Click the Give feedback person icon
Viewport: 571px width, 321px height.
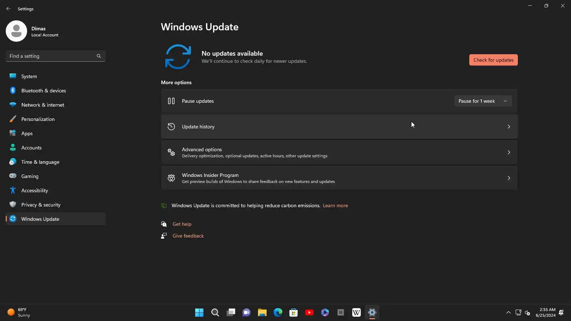coord(164,236)
